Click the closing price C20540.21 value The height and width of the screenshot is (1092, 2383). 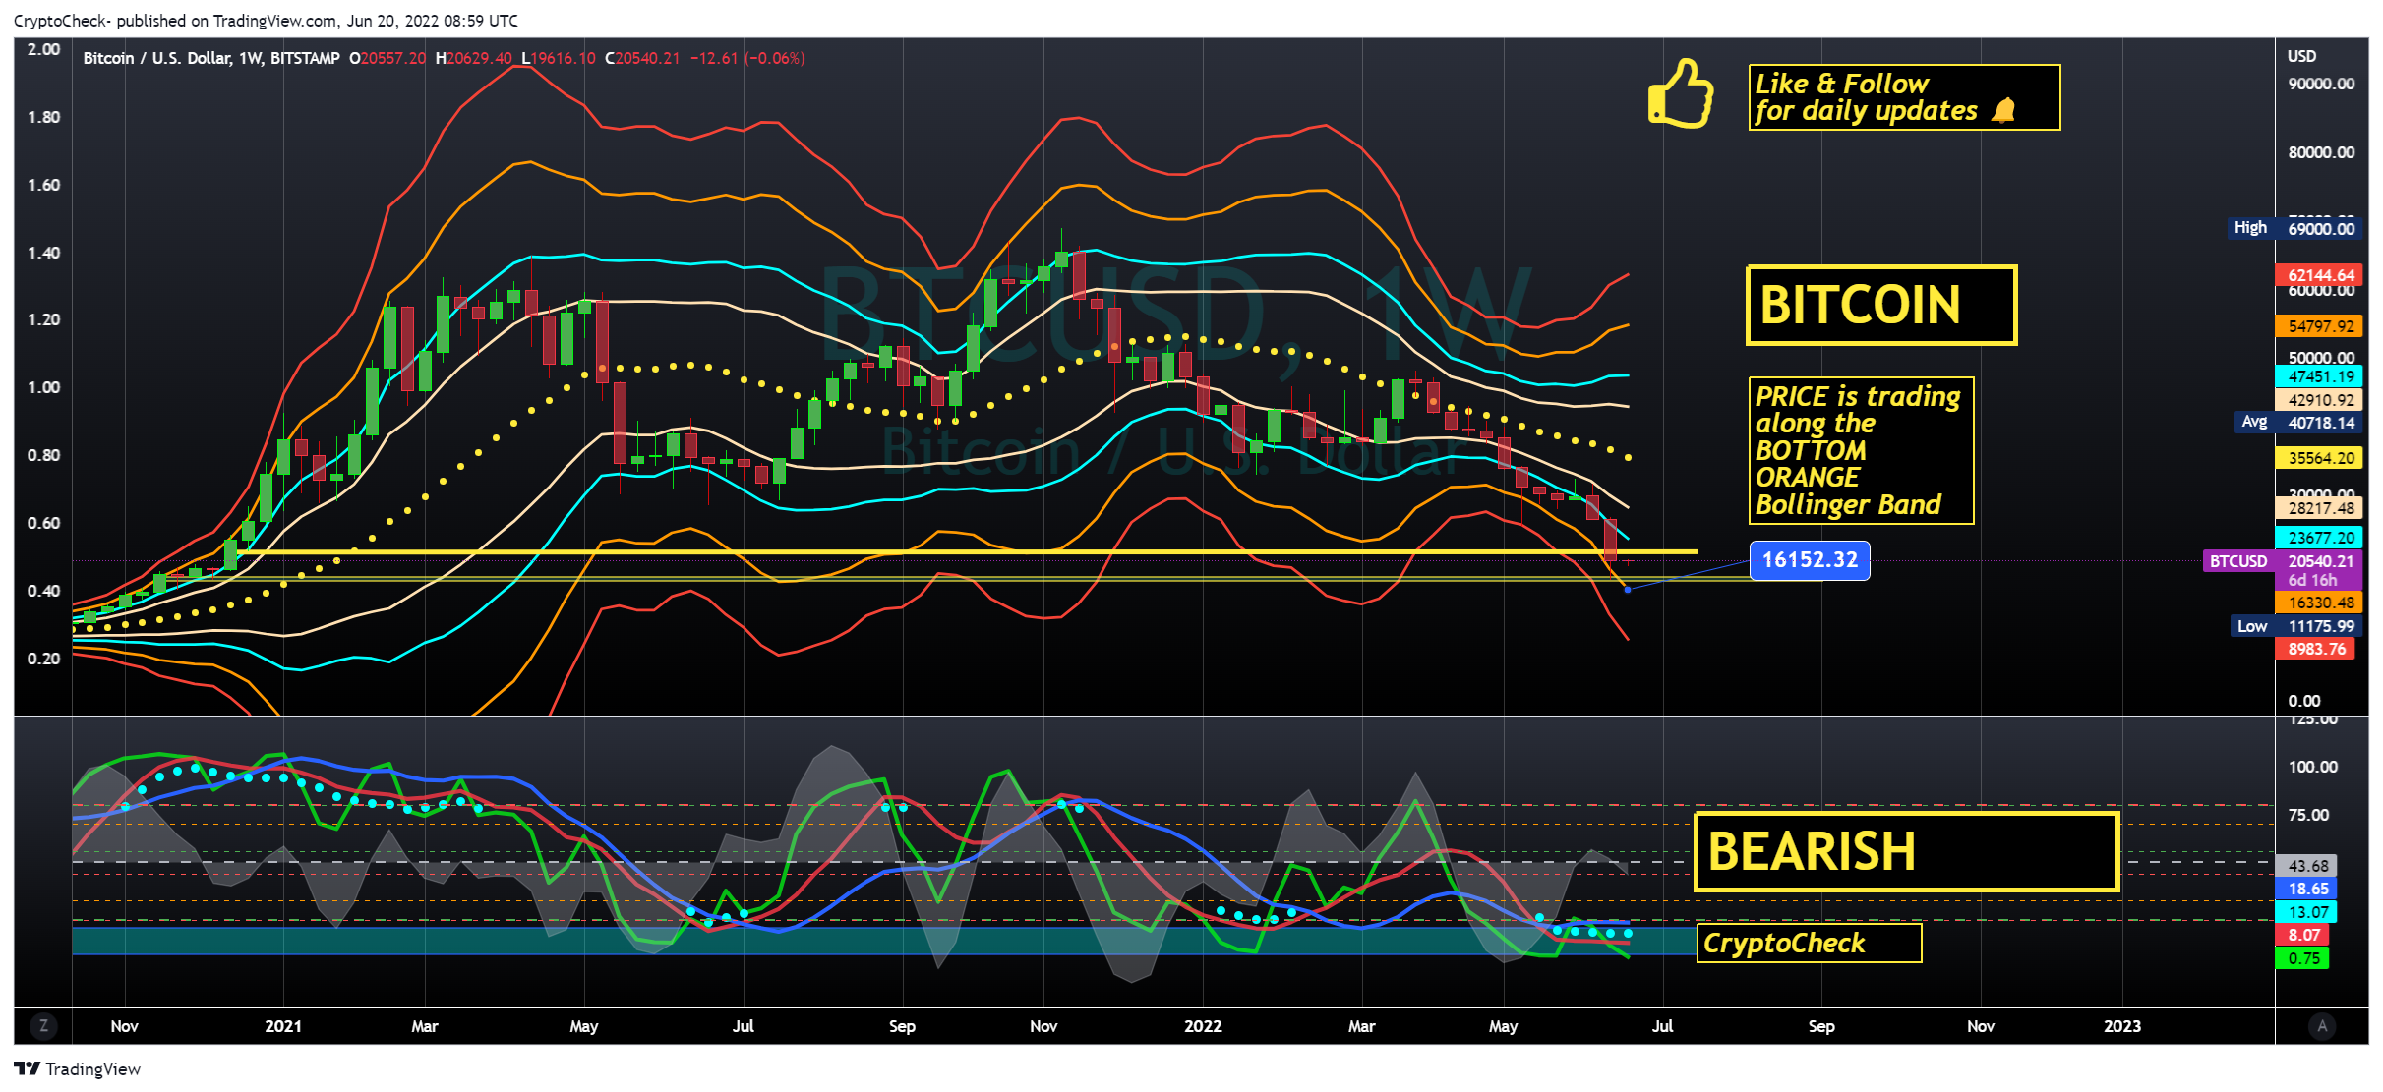[642, 58]
